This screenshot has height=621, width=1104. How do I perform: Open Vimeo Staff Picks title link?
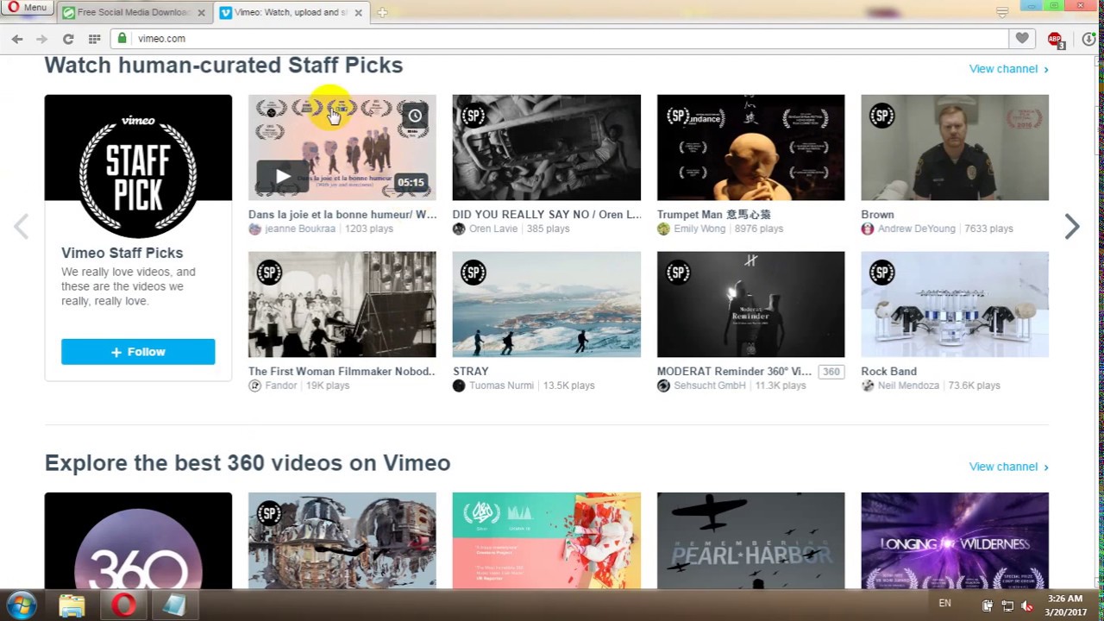coord(122,253)
